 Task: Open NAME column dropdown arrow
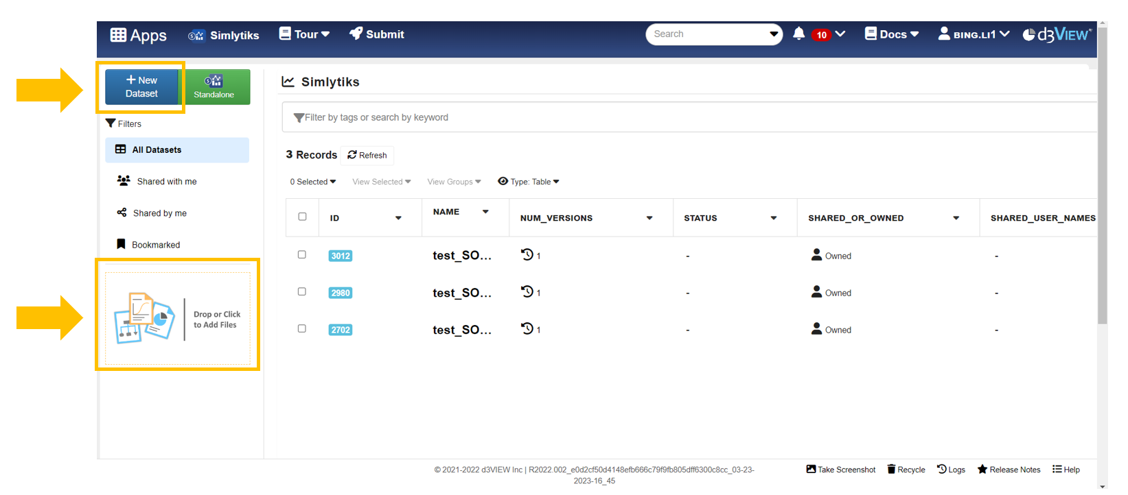click(x=485, y=212)
